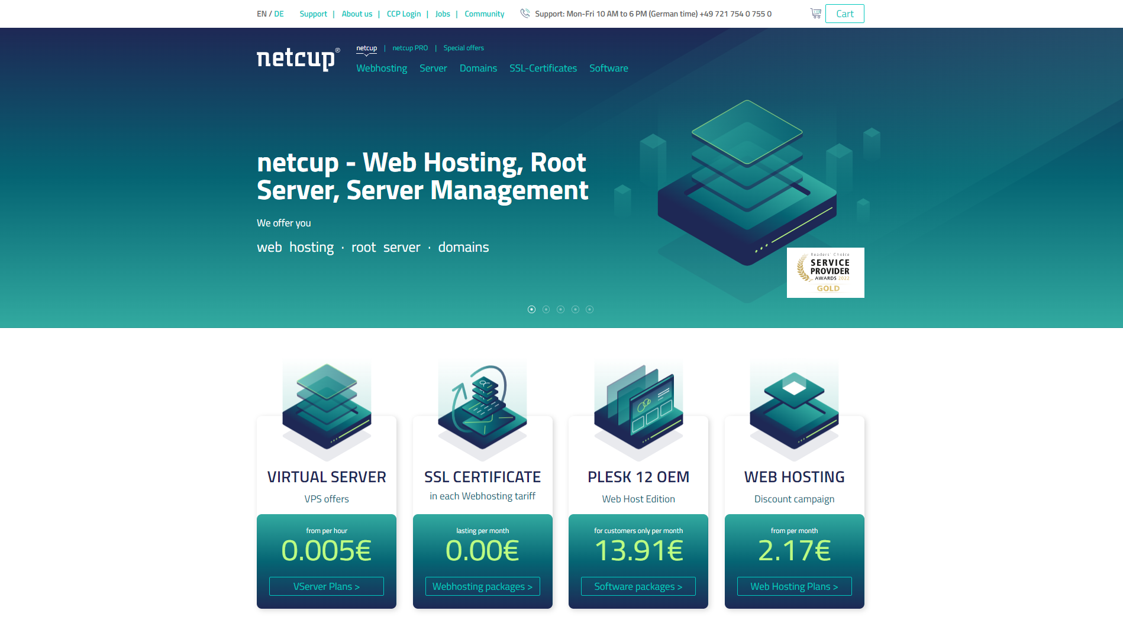Viewport: 1123px width, 643px height.
Task: Click the 'Discount campaign' subtitle
Action: click(794, 499)
